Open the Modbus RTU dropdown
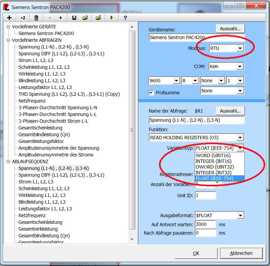The height and width of the screenshot is (266, 270). point(240,48)
